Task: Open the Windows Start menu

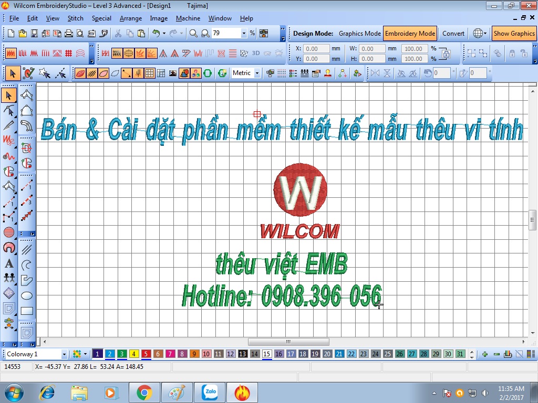Action: coord(14,393)
